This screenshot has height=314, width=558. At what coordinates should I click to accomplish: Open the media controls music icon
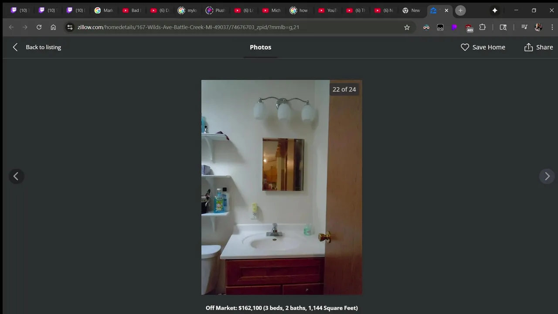coord(524,27)
